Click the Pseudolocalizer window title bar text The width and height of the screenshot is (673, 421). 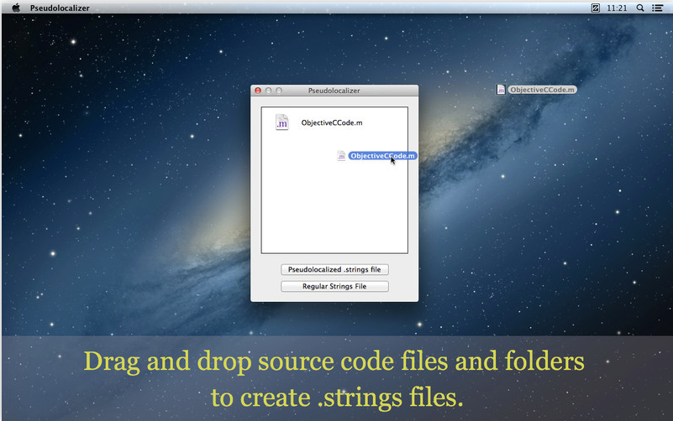pos(334,91)
